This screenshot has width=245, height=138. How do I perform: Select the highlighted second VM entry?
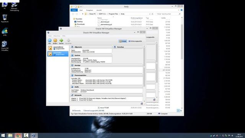click(x=58, y=54)
